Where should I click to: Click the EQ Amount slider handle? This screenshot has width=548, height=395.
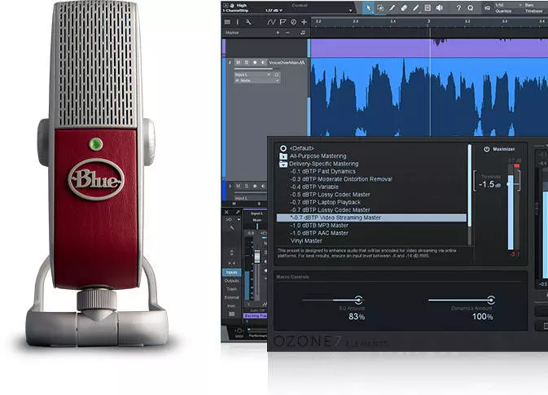pos(359,300)
